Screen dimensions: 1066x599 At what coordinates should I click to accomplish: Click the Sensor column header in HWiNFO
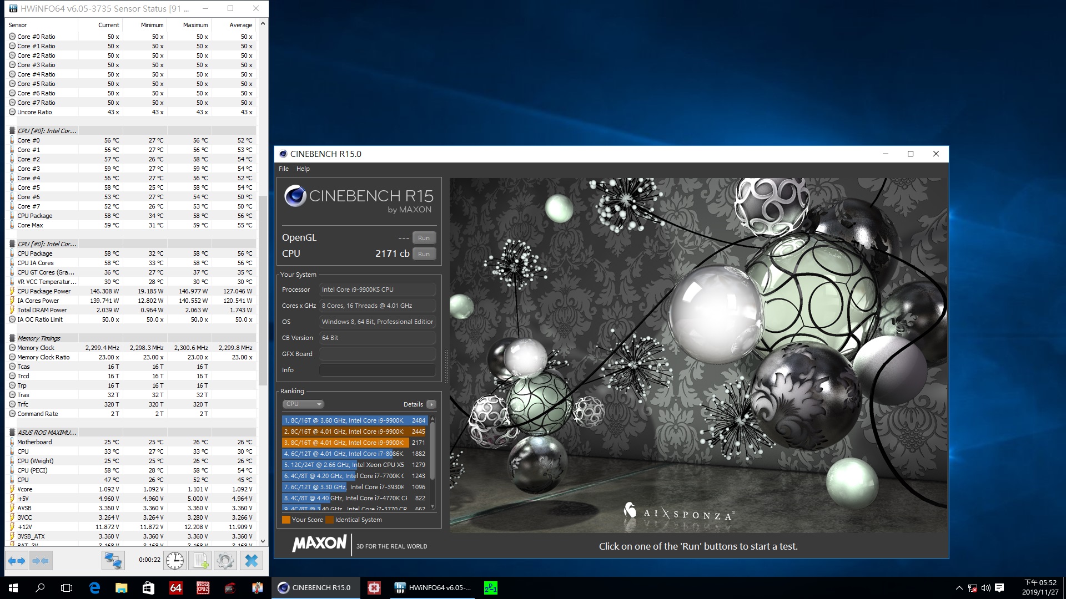click(x=42, y=25)
